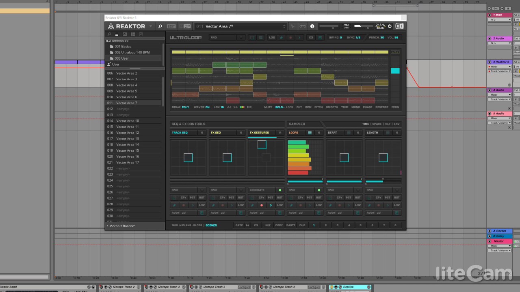Viewport: 520px width, 292px height.
Task: Select the checkbox icon tab in side pane
Action: pyautogui.click(x=141, y=34)
